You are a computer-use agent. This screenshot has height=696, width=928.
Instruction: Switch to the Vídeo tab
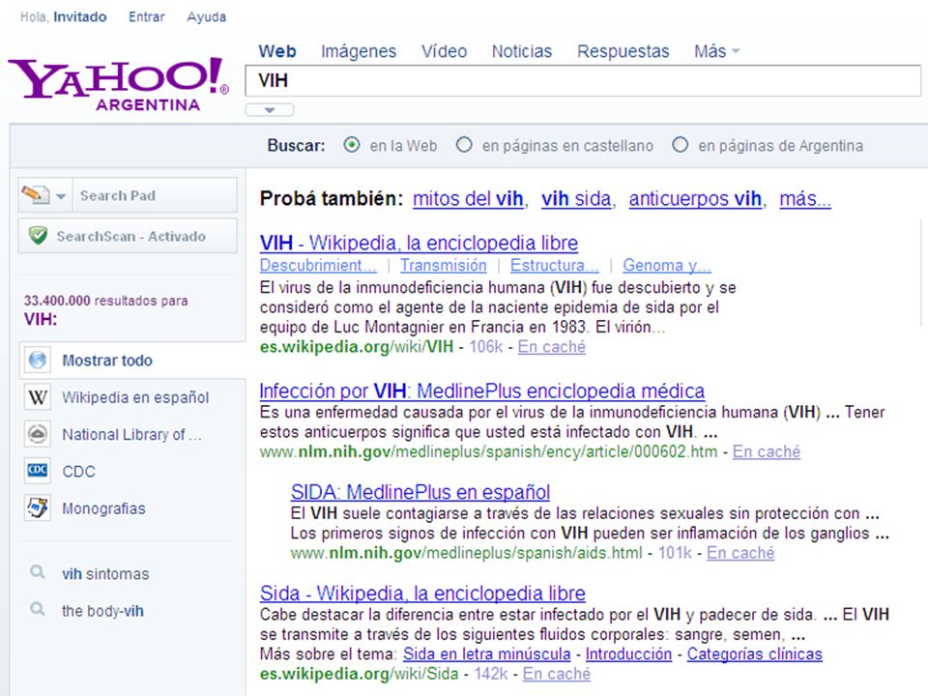[x=444, y=51]
